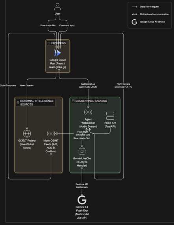174x225 pixels.
Task: Select 'GeminiLiveClient (Async Handler)' label
Action: coord(82,162)
